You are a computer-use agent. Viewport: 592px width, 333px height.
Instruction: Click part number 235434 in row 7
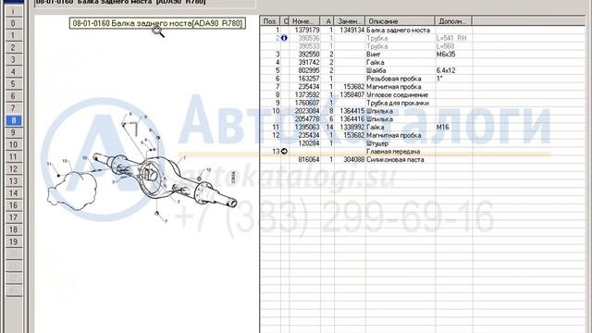[x=309, y=86]
